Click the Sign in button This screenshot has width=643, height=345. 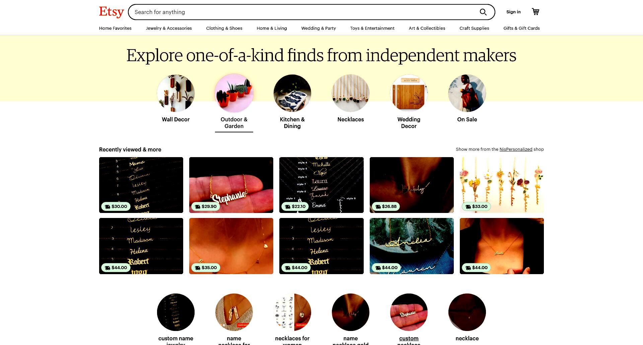[513, 12]
